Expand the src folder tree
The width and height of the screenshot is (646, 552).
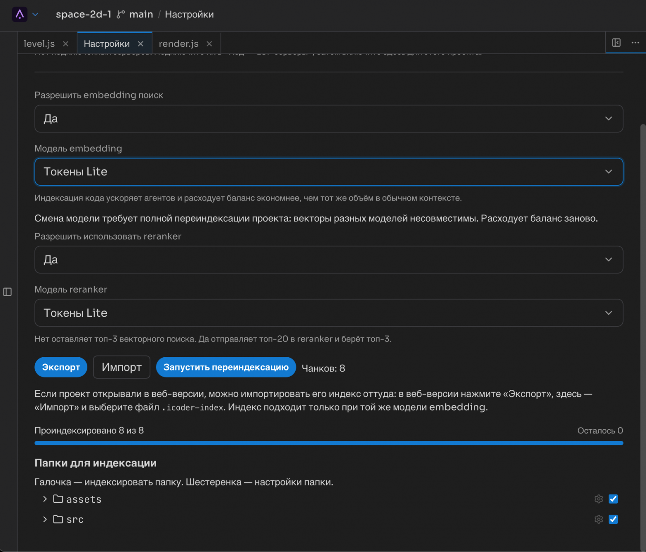click(x=45, y=519)
